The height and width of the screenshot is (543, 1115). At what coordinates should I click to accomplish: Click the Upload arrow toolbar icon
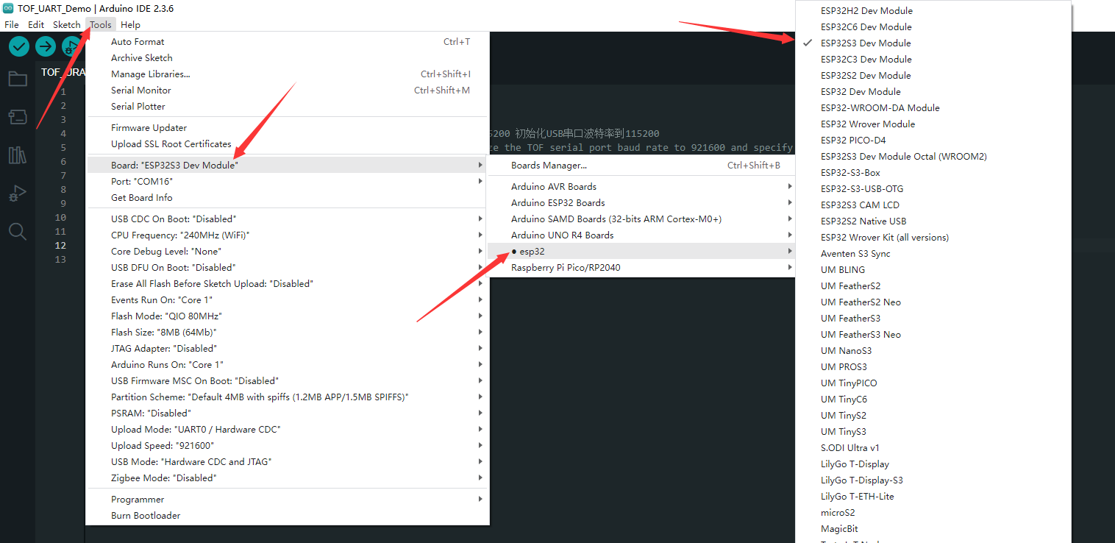tap(46, 46)
